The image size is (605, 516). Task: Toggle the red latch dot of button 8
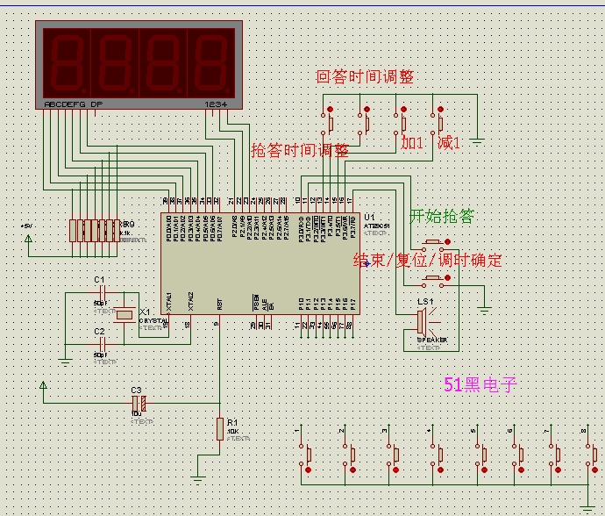click(594, 469)
